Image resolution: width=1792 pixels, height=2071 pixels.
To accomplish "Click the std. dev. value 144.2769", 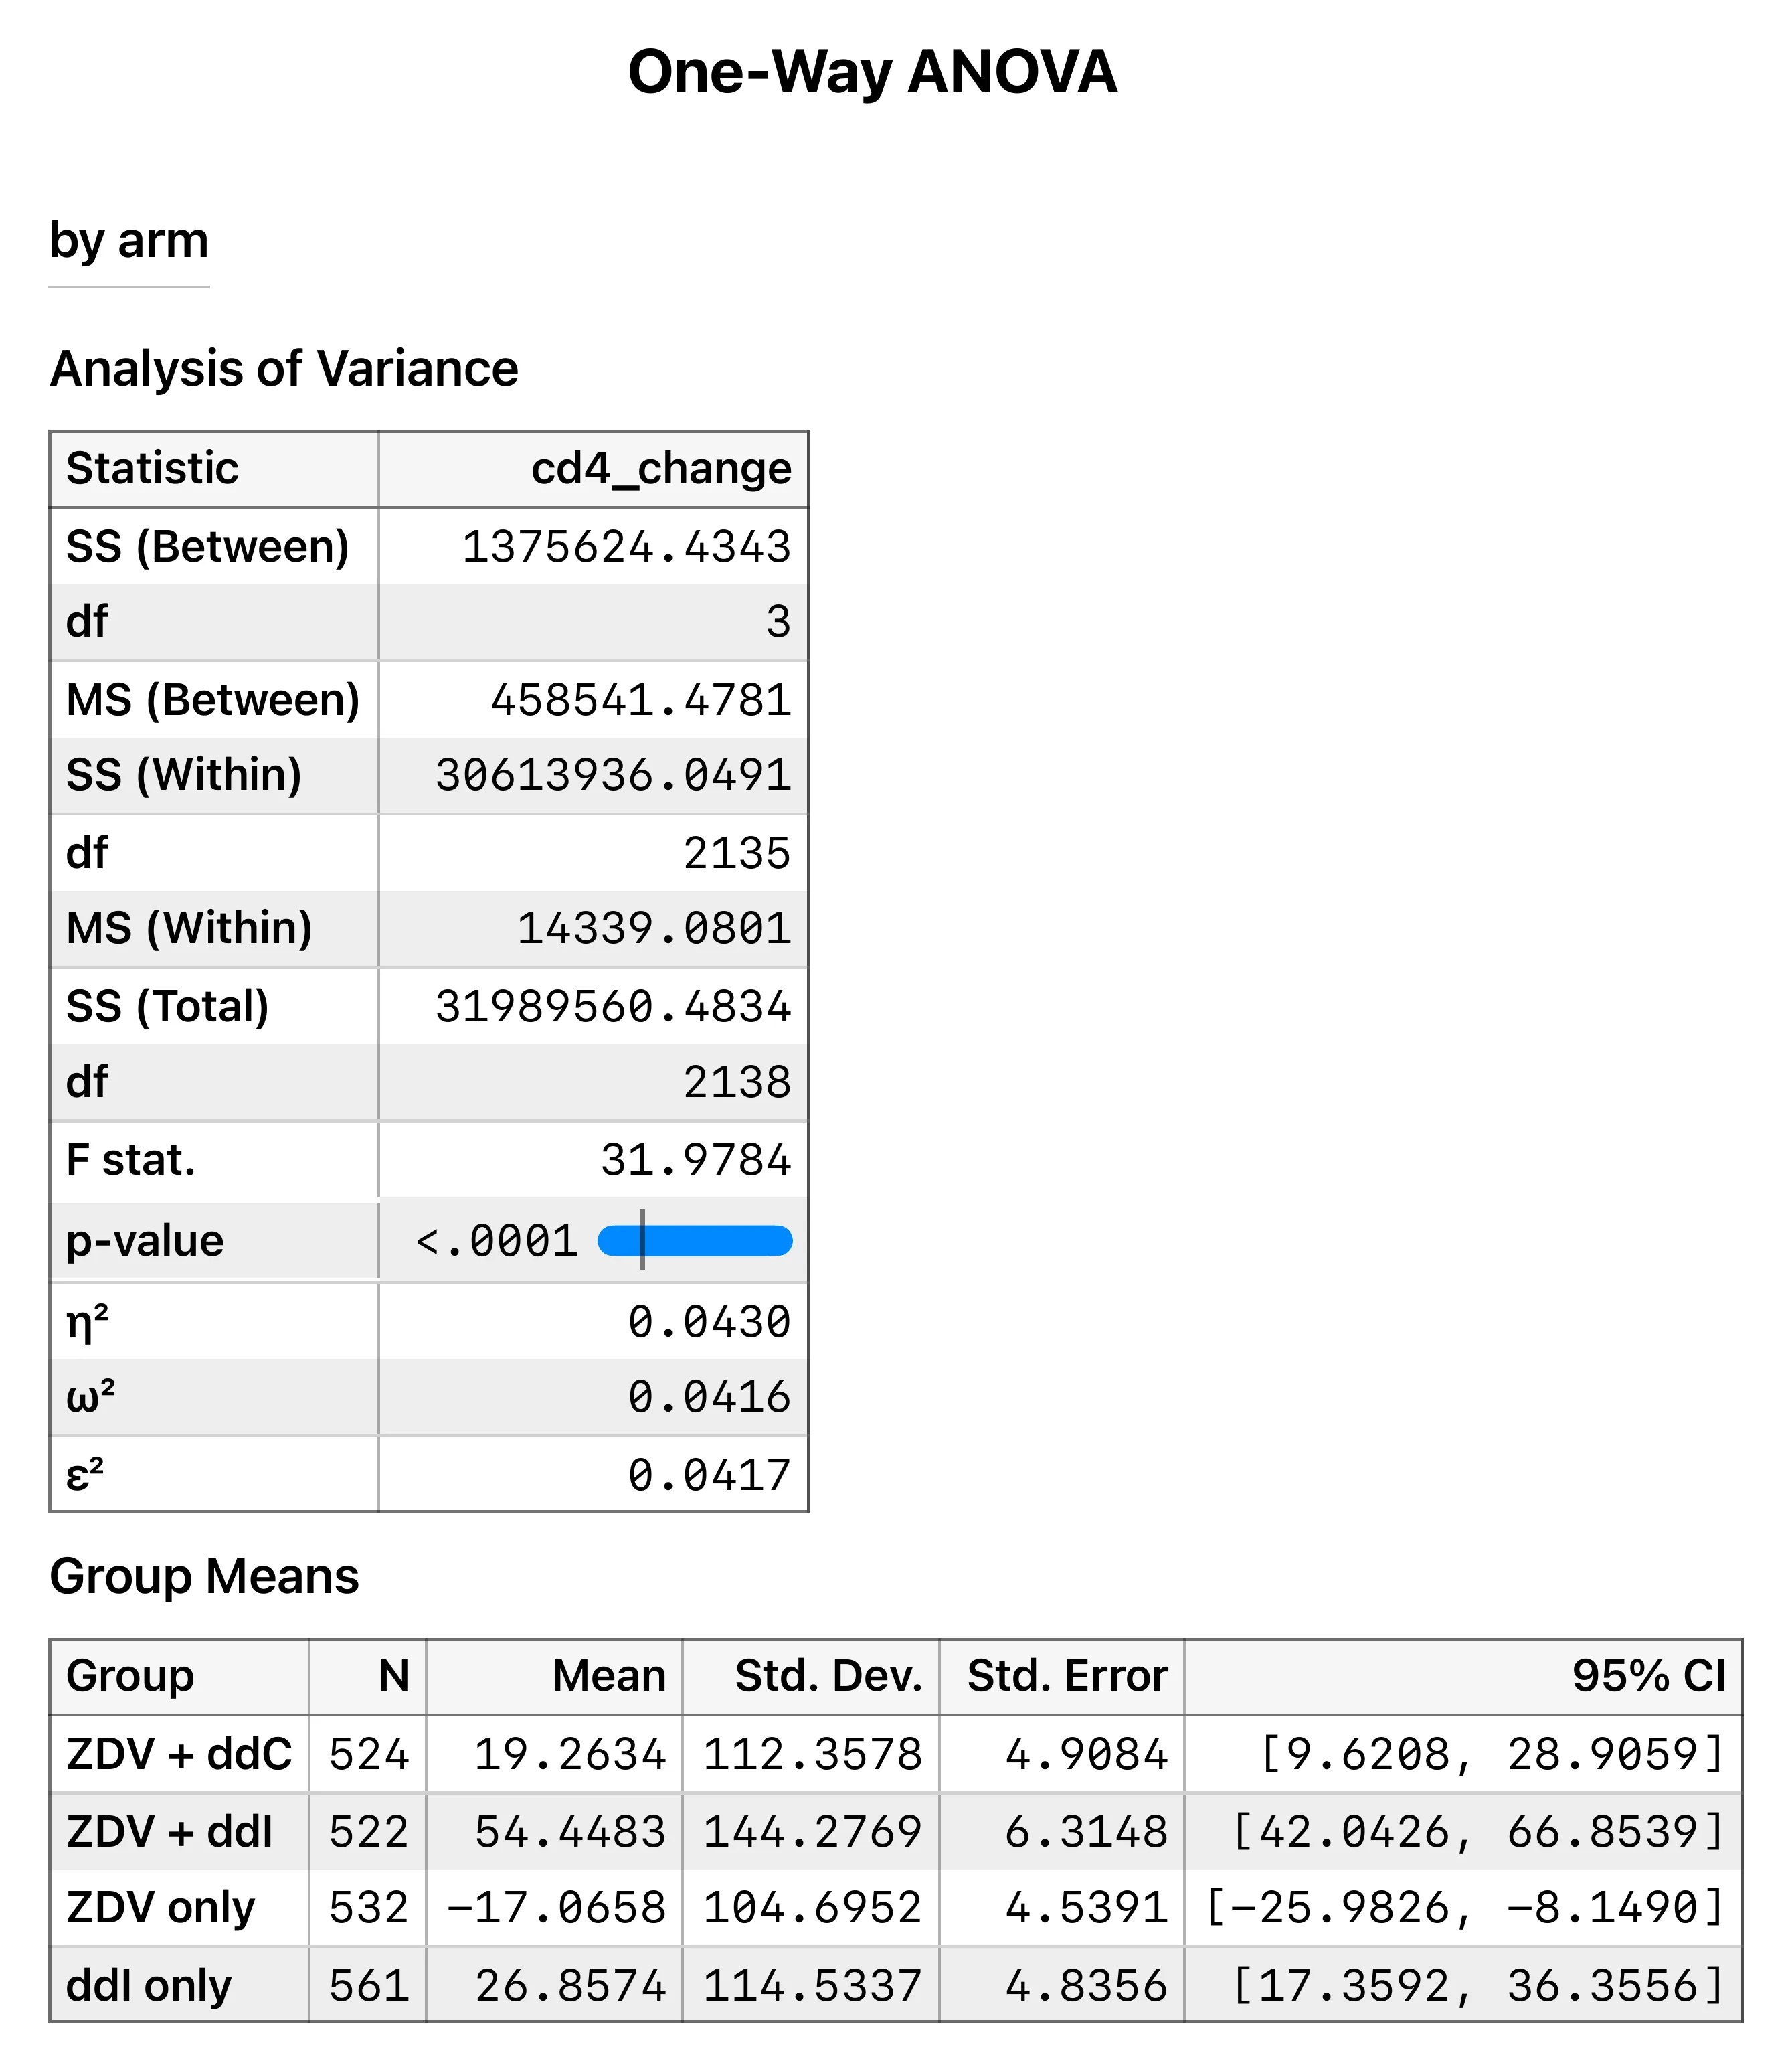I will [813, 1832].
